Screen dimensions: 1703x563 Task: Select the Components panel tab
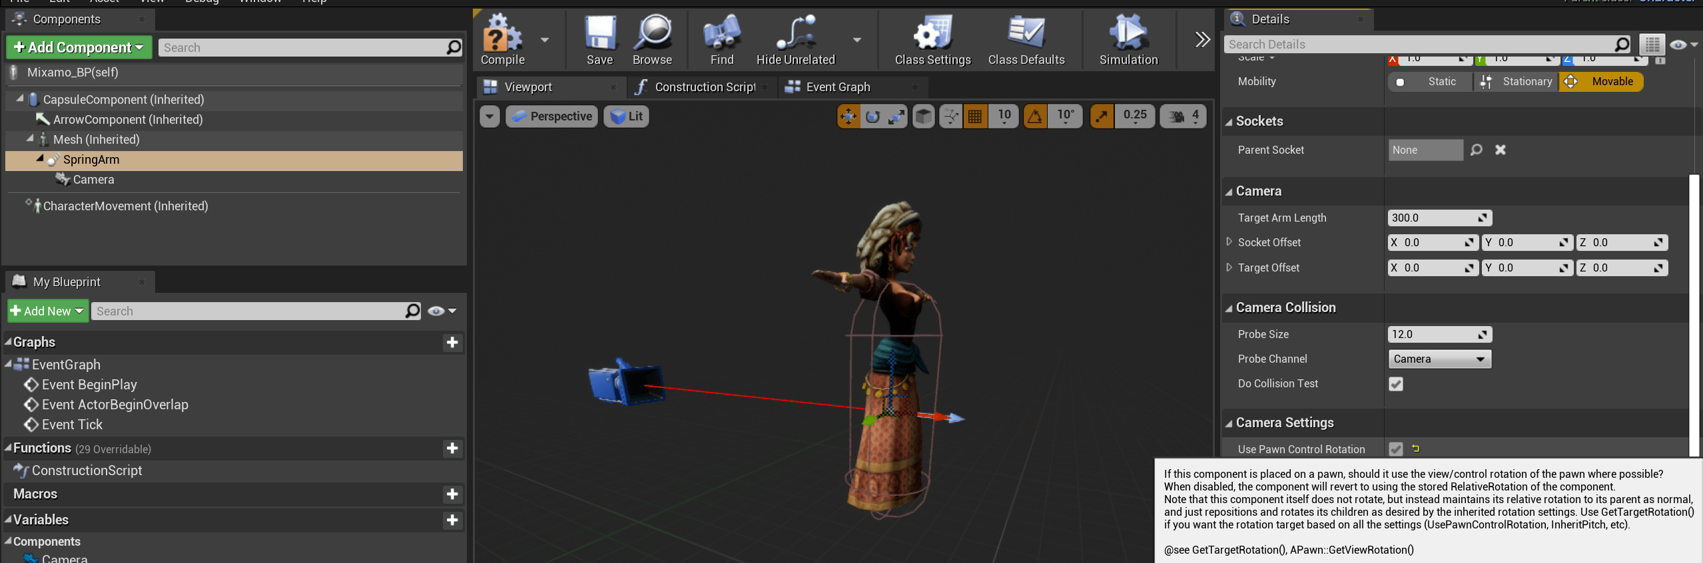[x=79, y=19]
